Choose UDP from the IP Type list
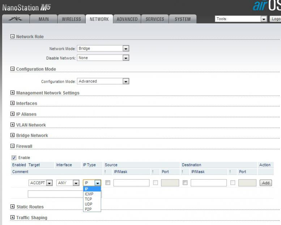281x225 pixels. [x=92, y=204]
